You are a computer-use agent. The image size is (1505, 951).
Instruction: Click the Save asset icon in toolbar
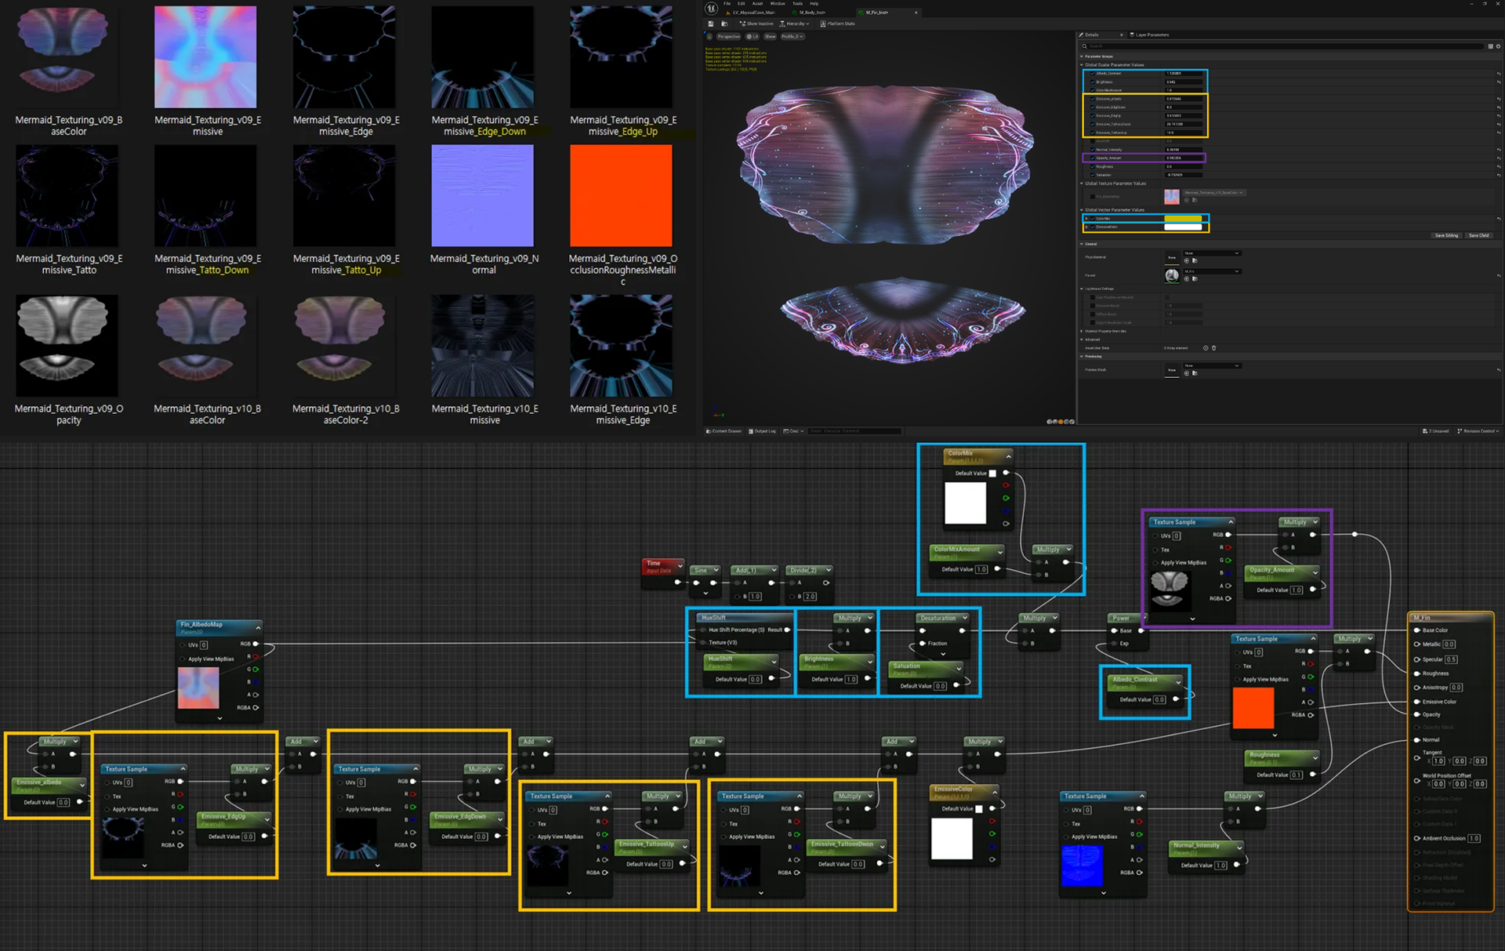711,24
